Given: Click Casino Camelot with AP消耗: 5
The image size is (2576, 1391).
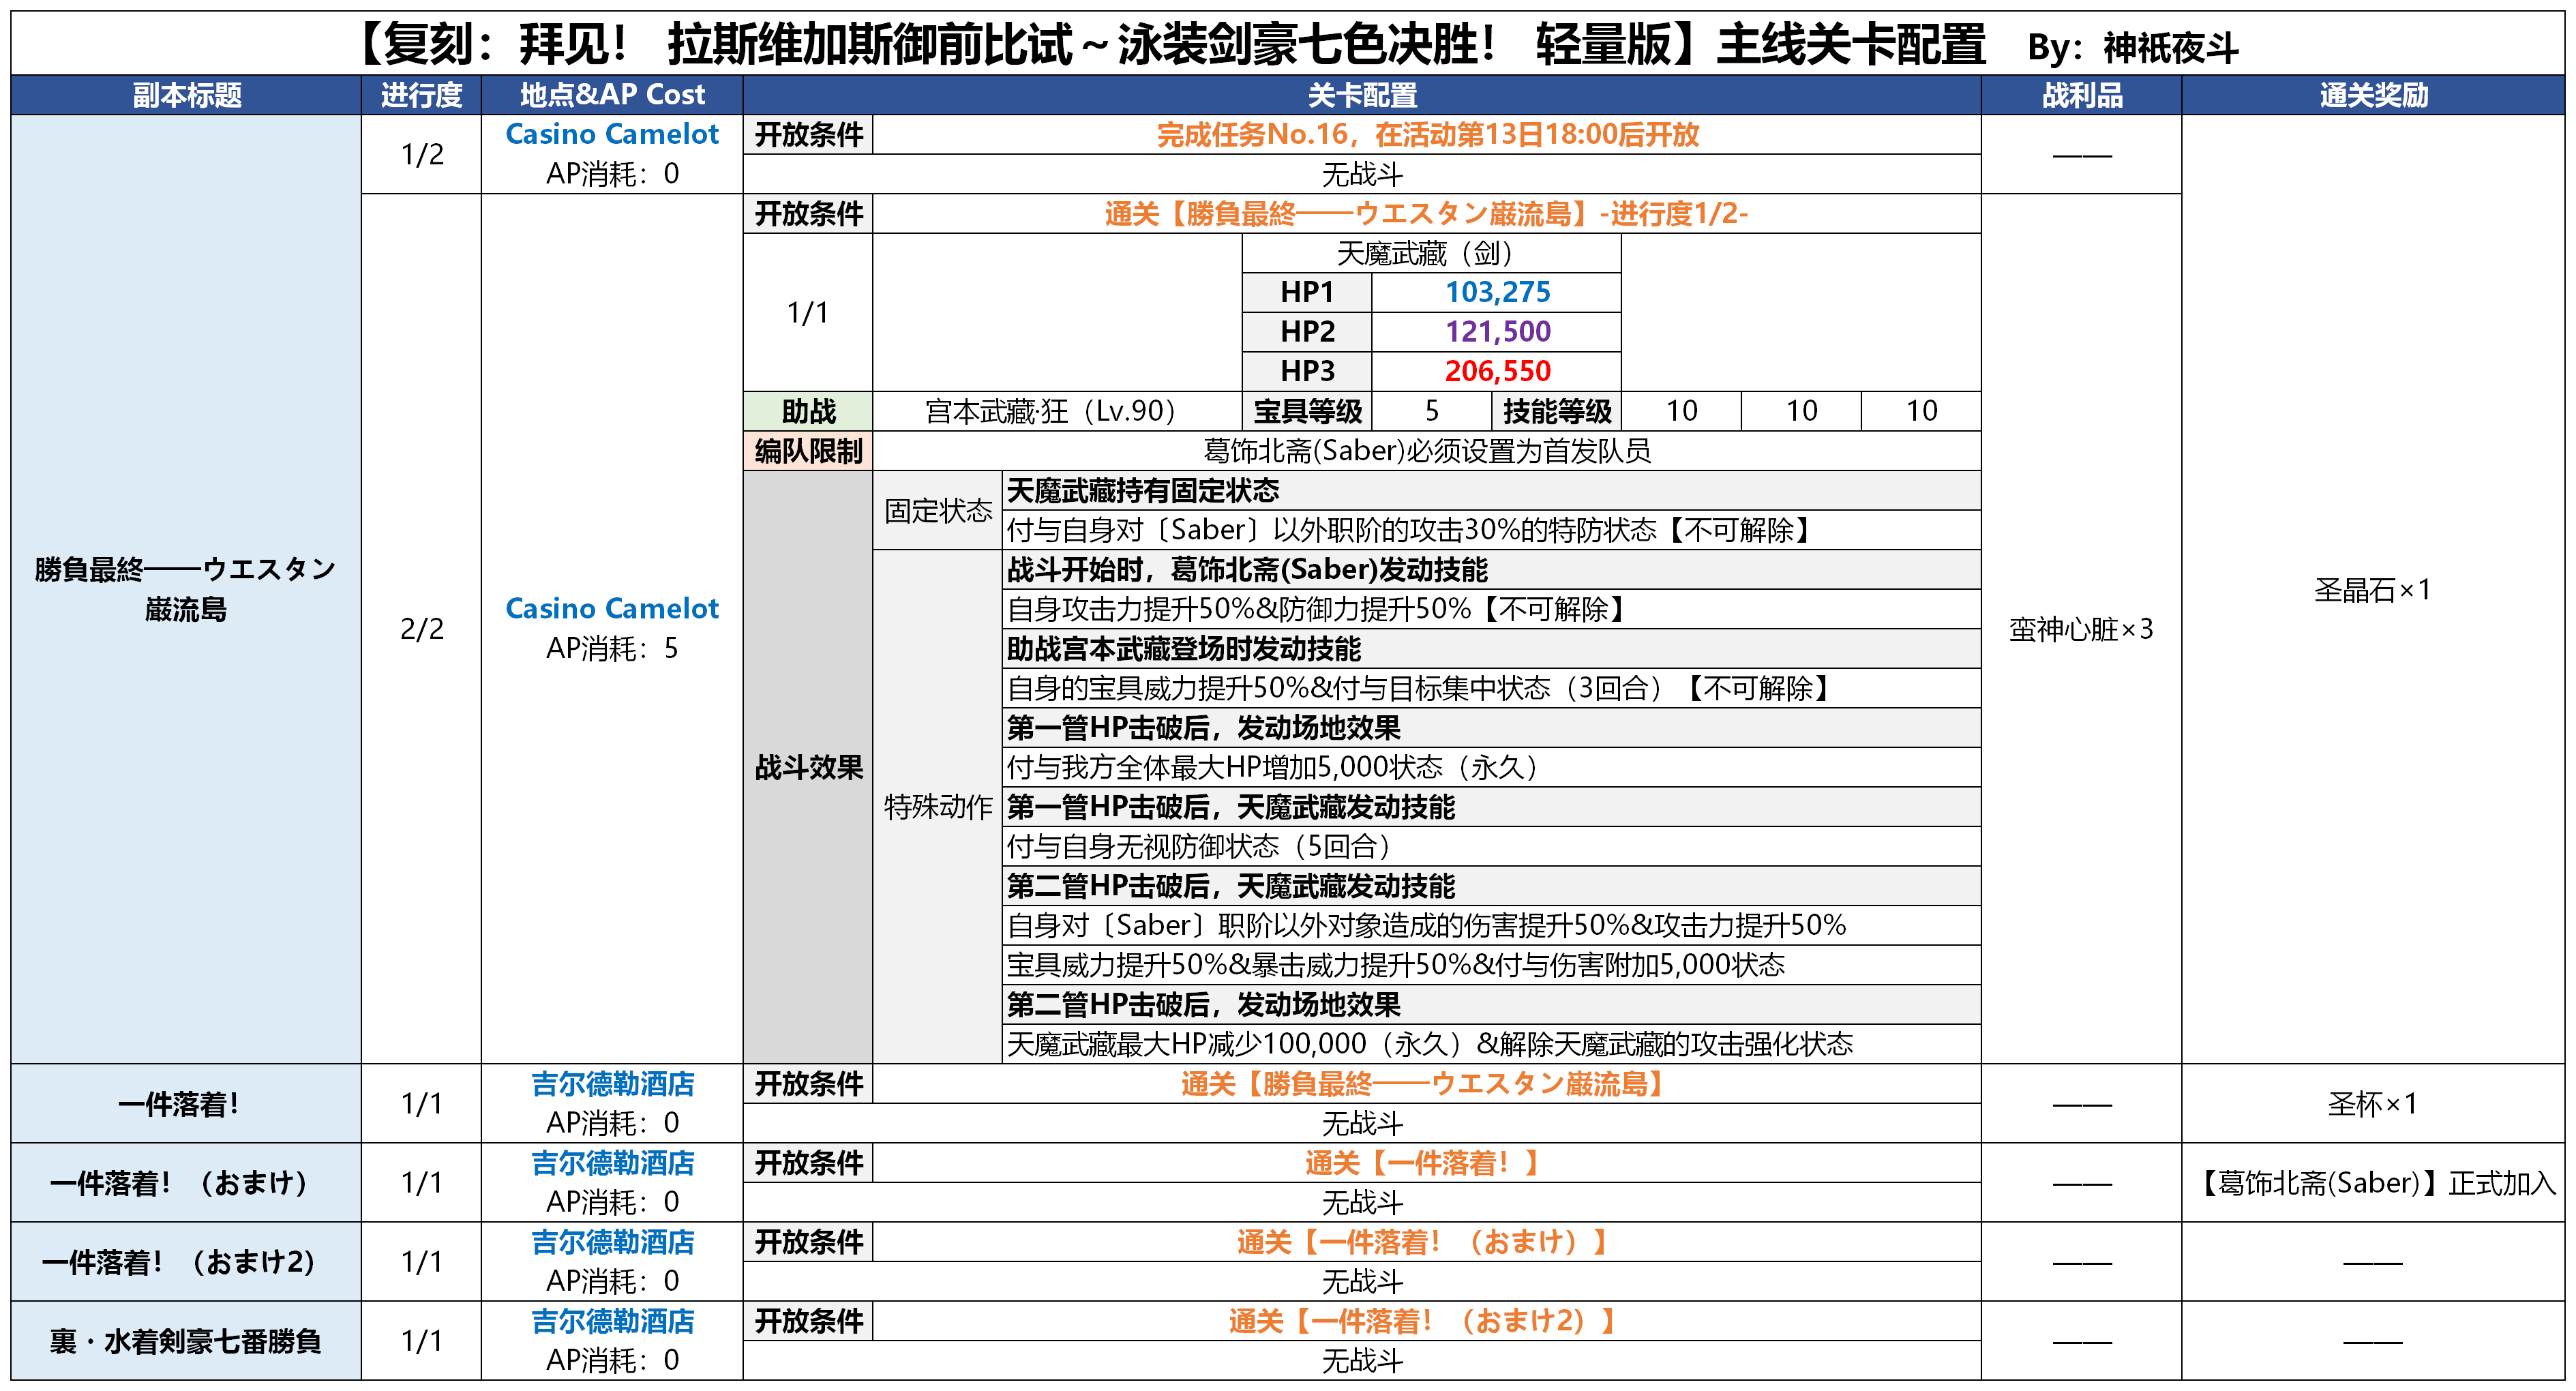Looking at the screenshot, I should click(x=612, y=629).
